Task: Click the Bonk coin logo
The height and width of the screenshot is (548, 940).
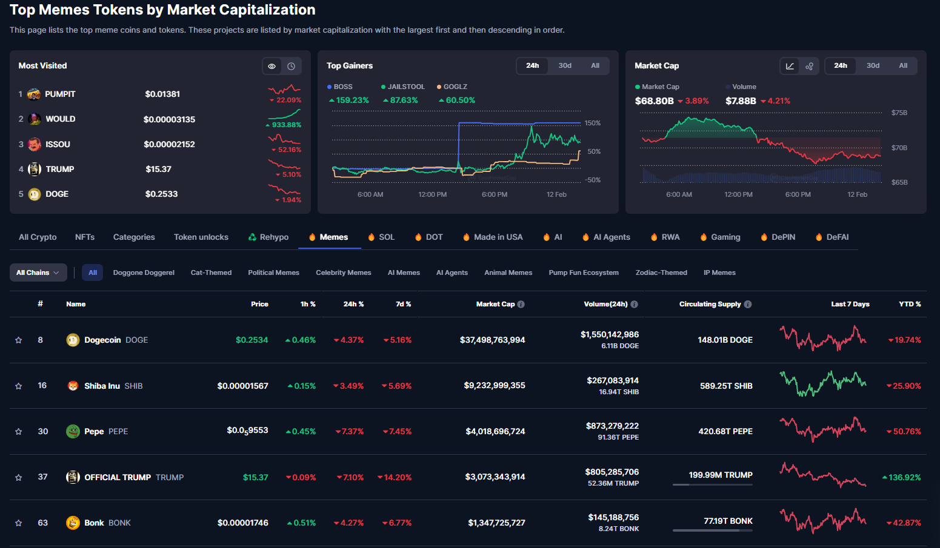Action: (73, 523)
